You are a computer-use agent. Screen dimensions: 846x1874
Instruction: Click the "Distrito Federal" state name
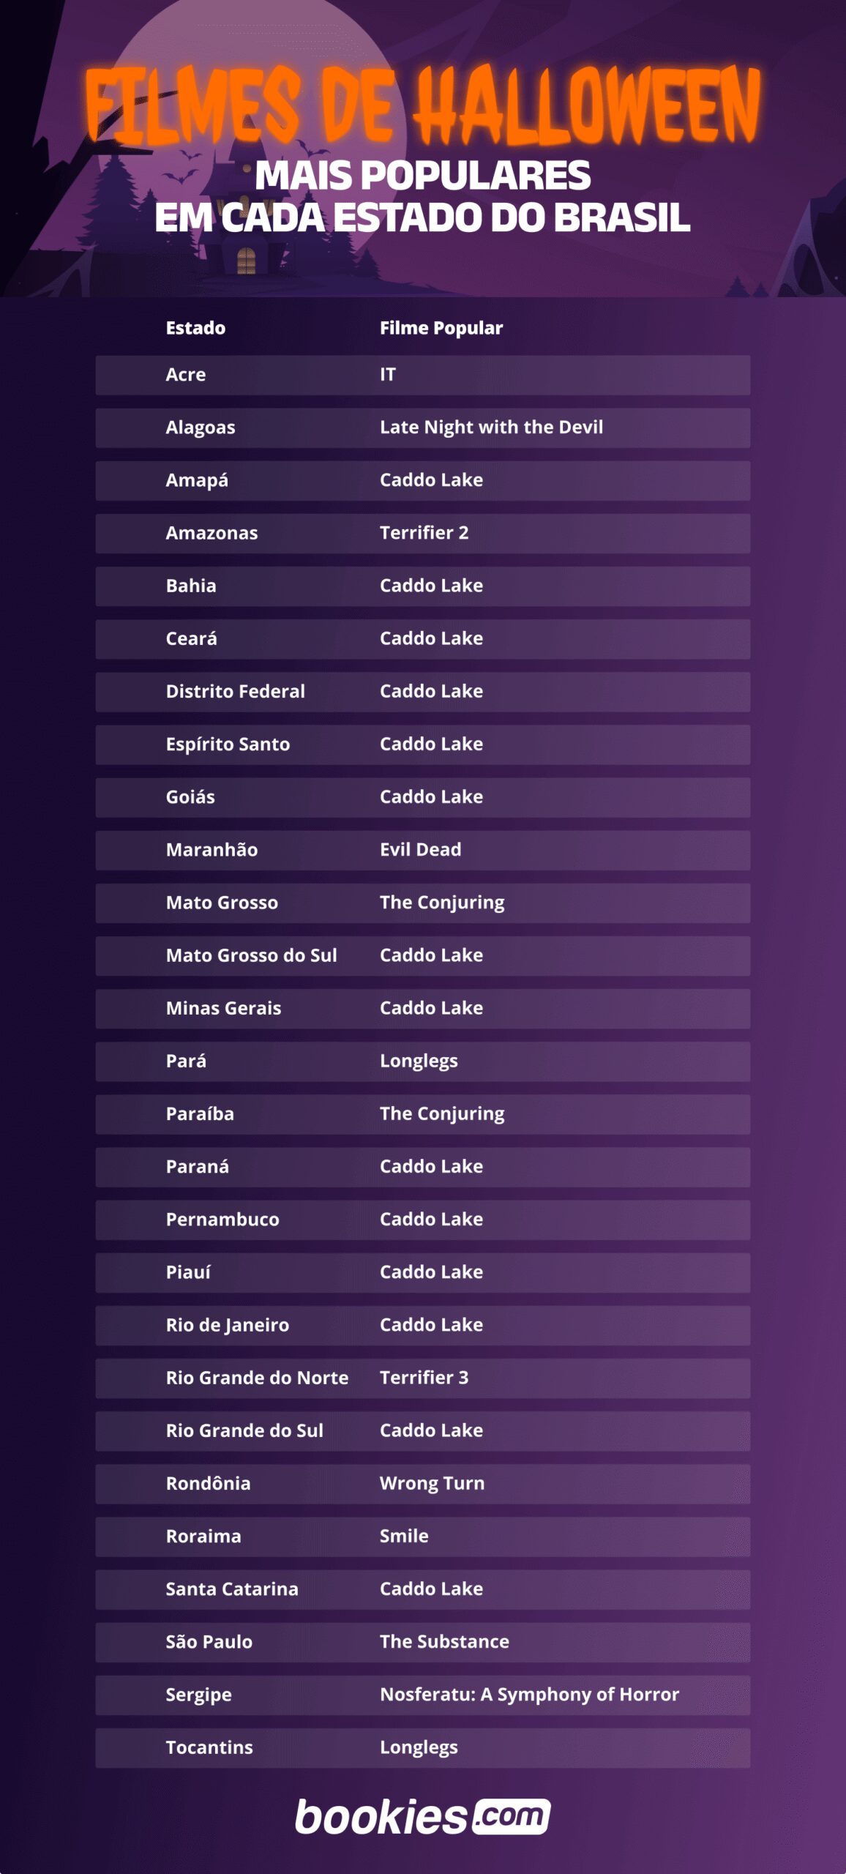[x=235, y=692]
